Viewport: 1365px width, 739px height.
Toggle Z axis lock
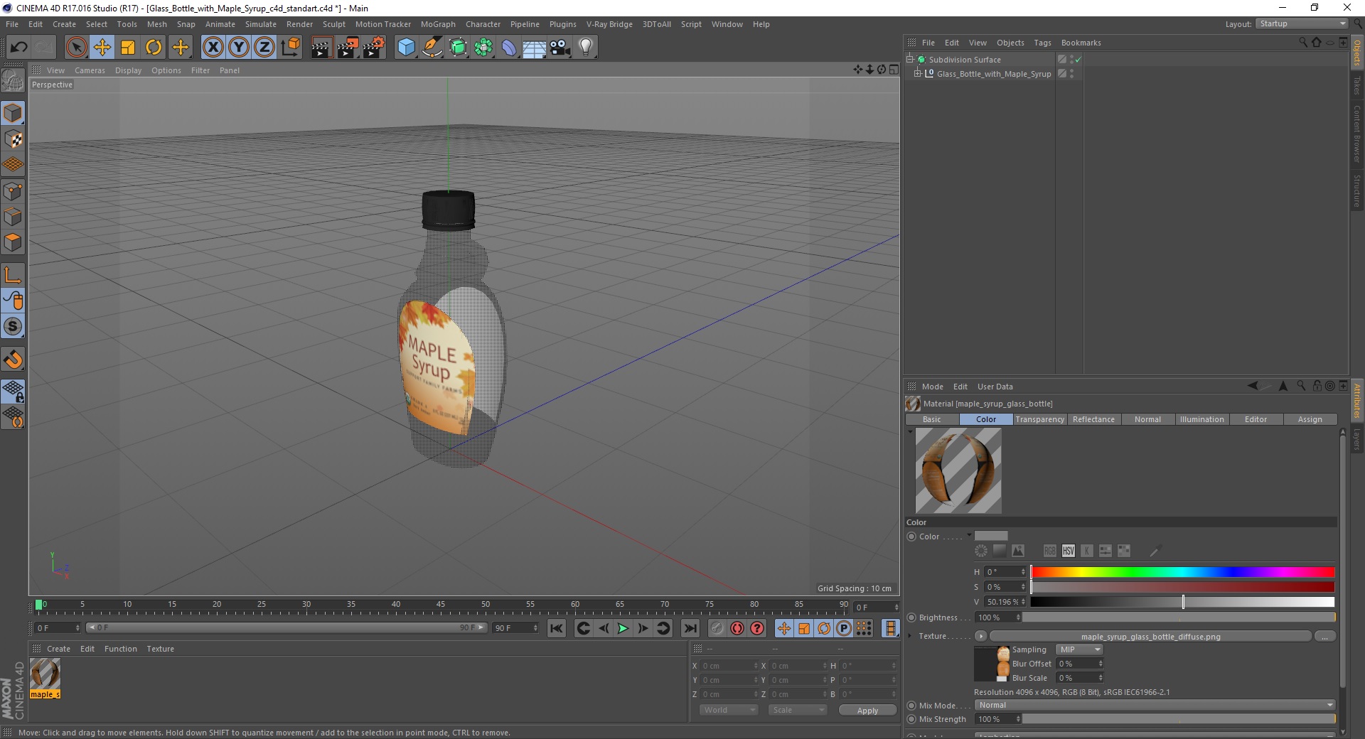click(264, 48)
